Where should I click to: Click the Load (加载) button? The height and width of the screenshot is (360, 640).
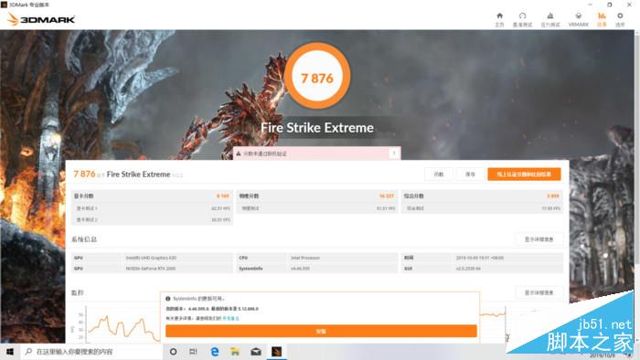438,175
